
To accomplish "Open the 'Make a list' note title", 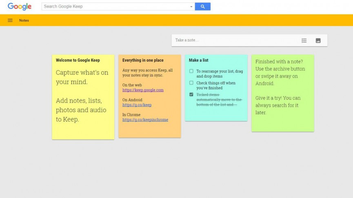I will (x=199, y=60).
